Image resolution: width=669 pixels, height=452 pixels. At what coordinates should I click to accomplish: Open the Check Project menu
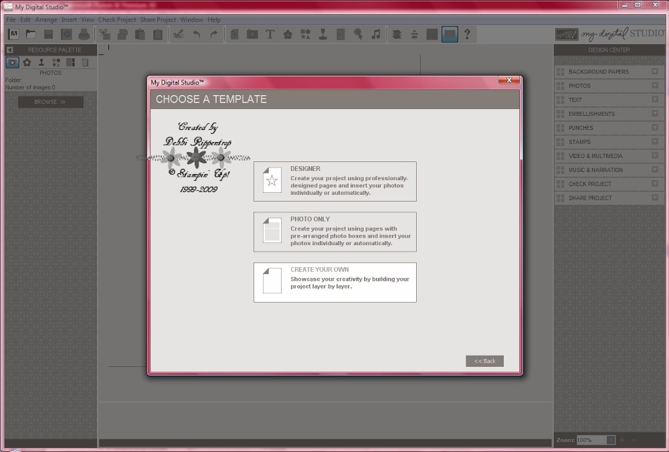click(x=117, y=19)
